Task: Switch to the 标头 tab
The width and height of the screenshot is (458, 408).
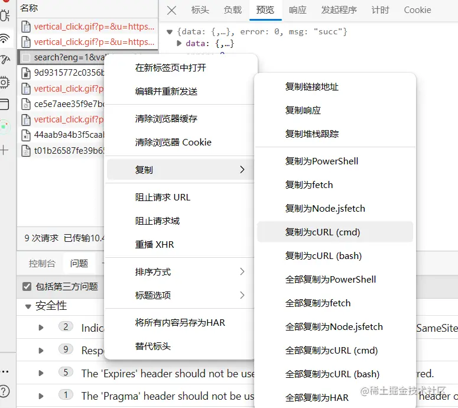Action: coord(200,10)
